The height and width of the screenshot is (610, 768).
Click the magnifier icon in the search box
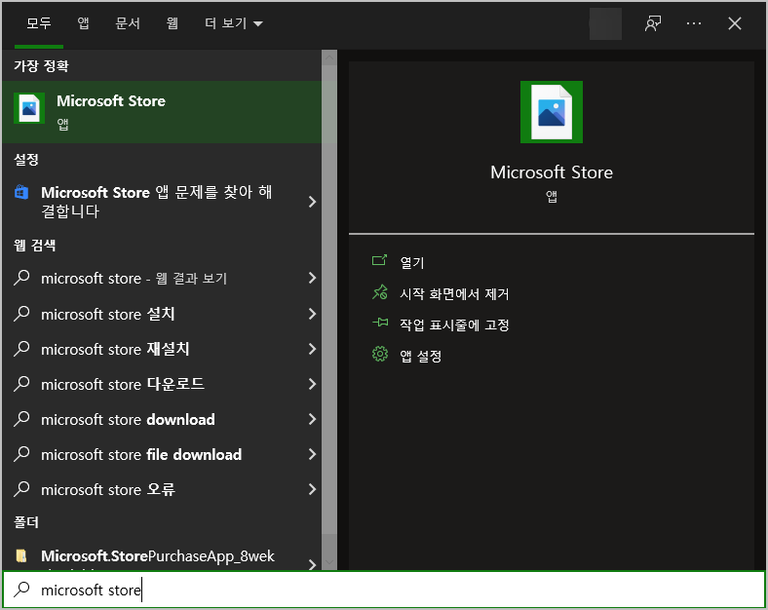tap(21, 589)
